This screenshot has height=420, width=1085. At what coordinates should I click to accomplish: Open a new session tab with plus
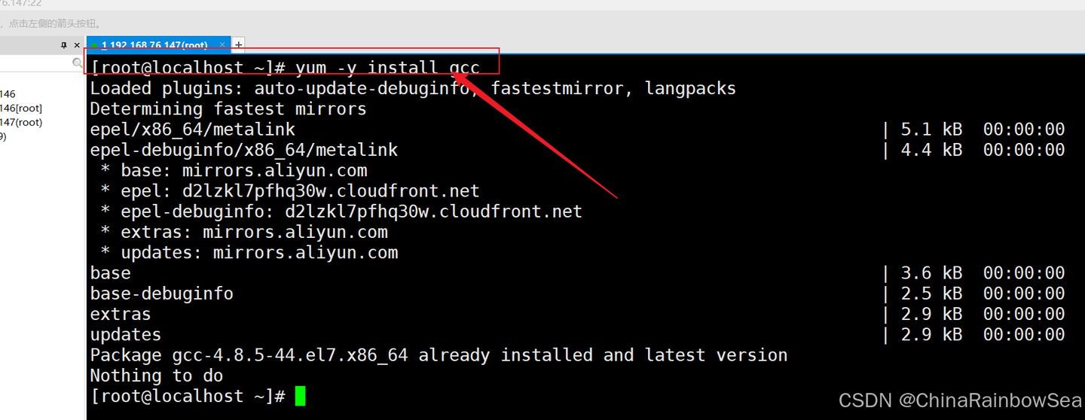239,45
